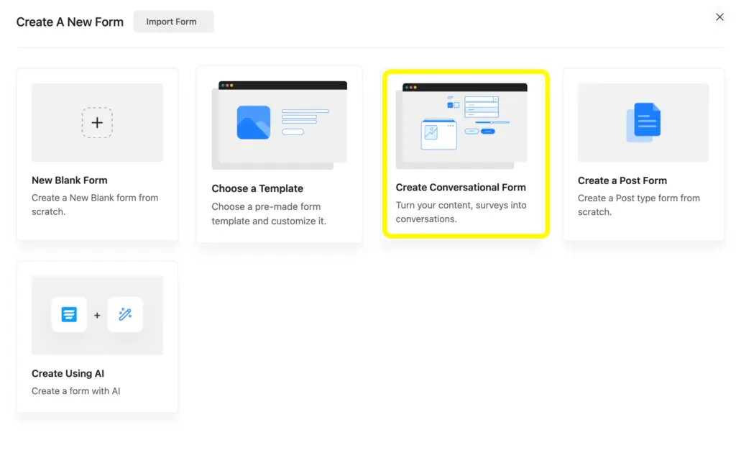Click the magic wand AI icon

click(x=125, y=314)
